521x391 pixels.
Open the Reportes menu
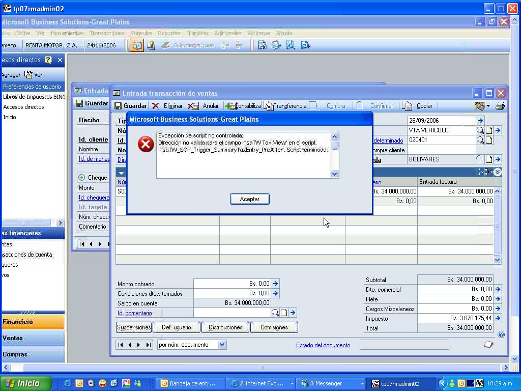click(x=169, y=33)
